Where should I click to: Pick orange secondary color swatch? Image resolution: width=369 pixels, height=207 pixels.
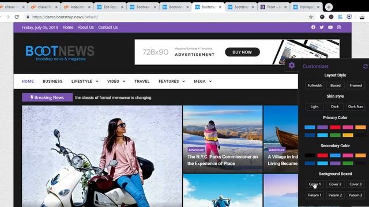[x=360, y=155]
